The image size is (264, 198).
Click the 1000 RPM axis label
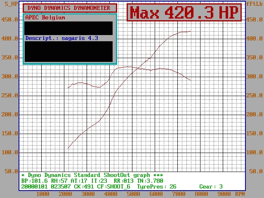[43, 194]
